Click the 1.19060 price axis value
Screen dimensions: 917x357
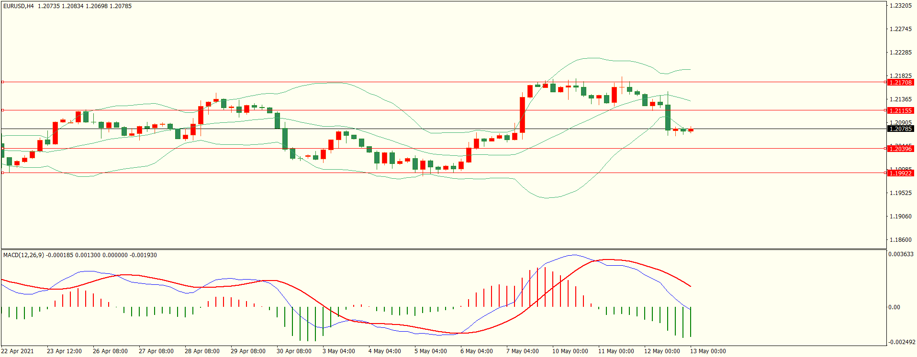[x=900, y=216]
